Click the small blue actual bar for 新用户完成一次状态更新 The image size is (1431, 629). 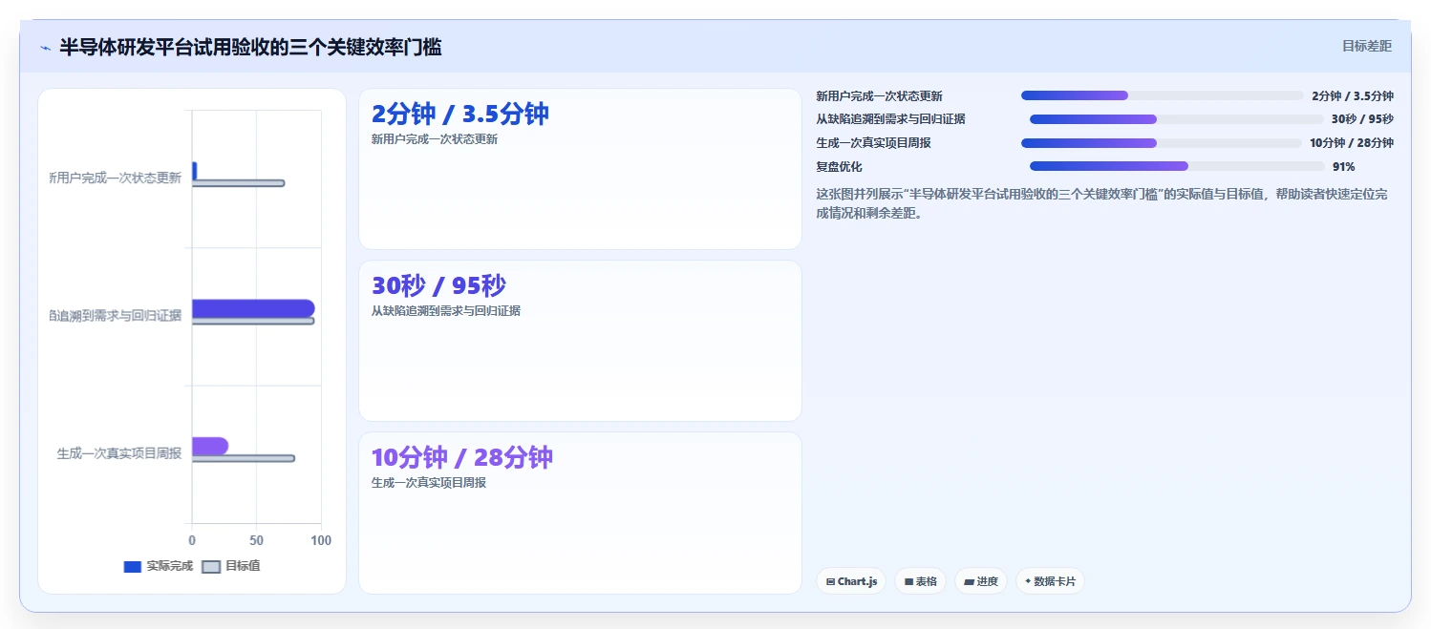(x=195, y=171)
